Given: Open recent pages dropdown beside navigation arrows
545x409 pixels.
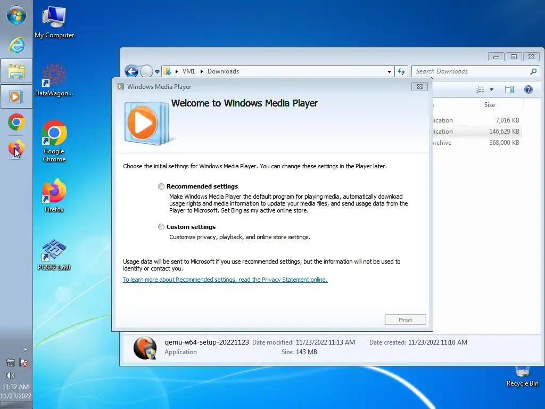Looking at the screenshot, I should tap(157, 72).
